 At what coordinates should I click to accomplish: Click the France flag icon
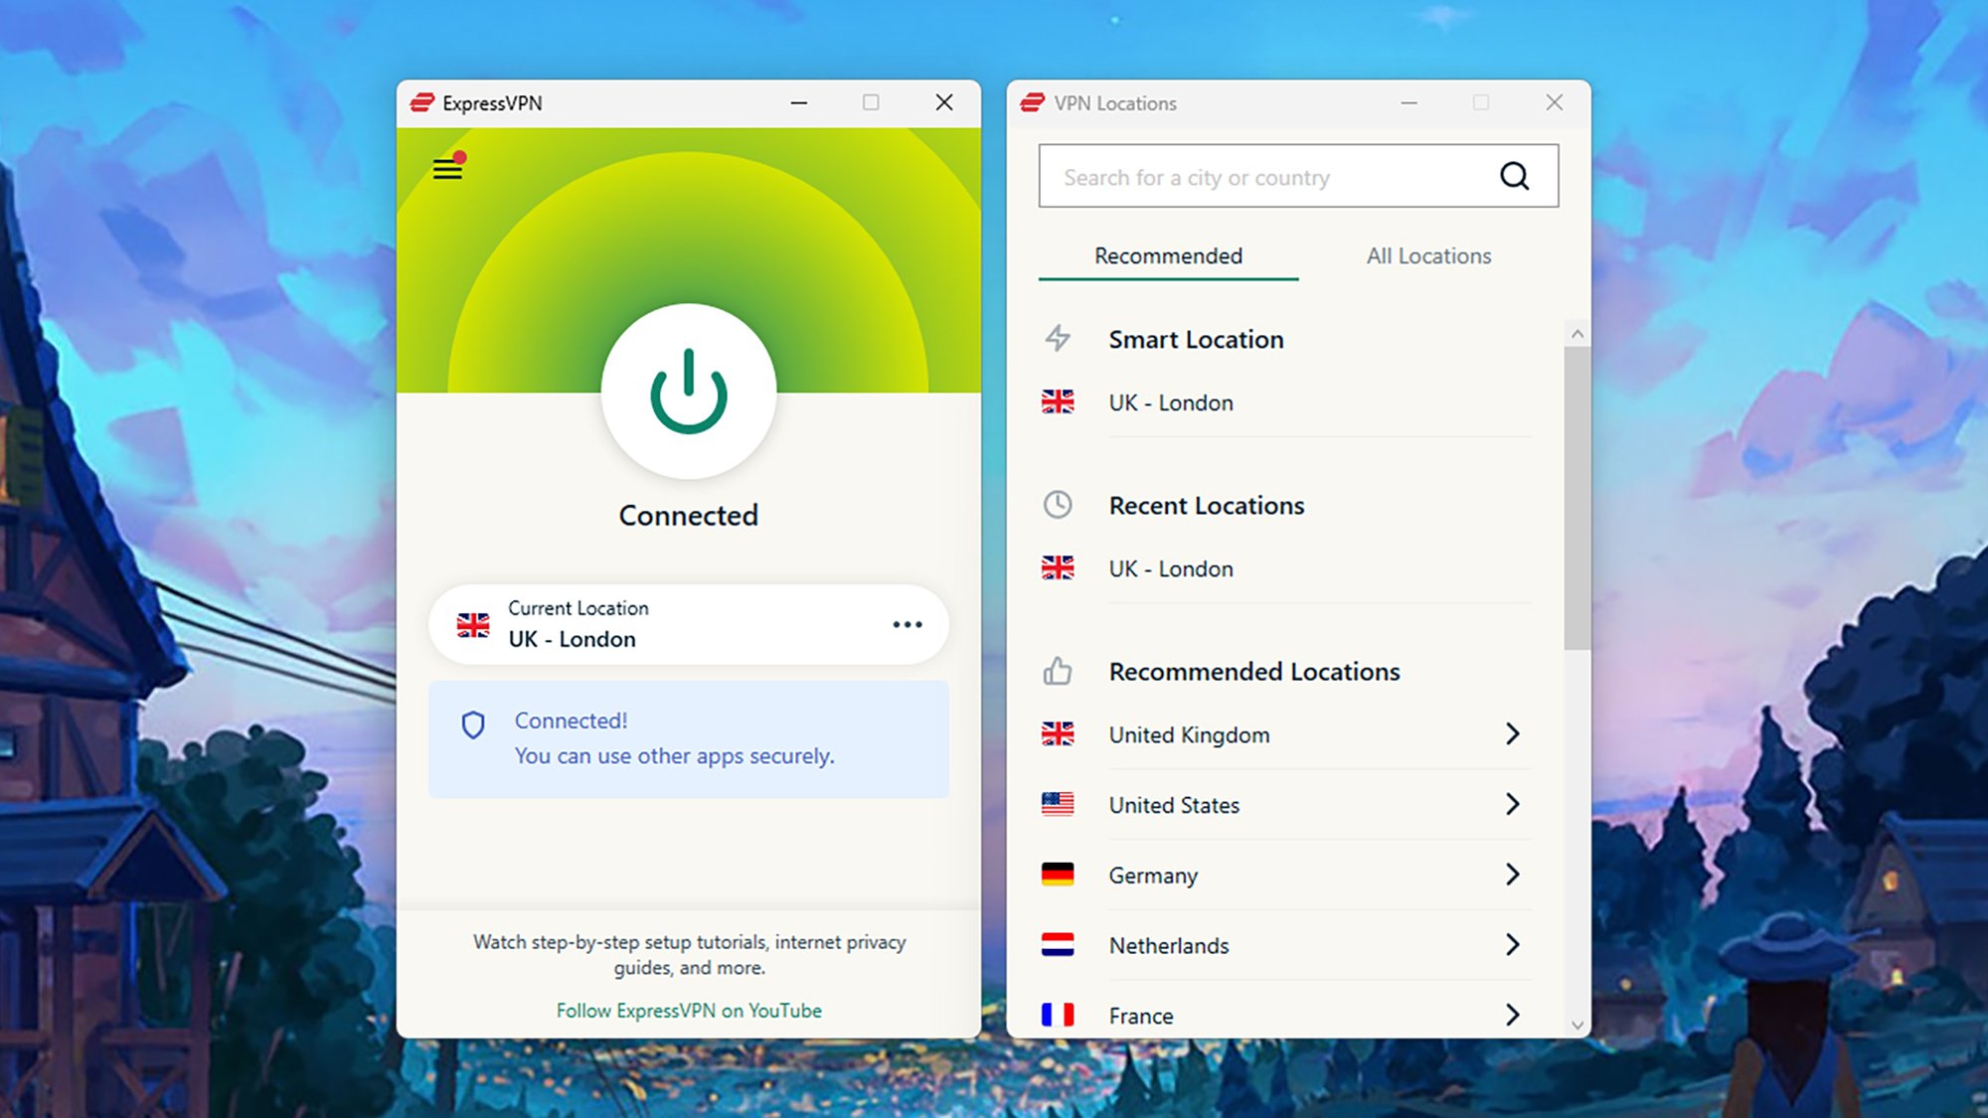[1058, 1015]
